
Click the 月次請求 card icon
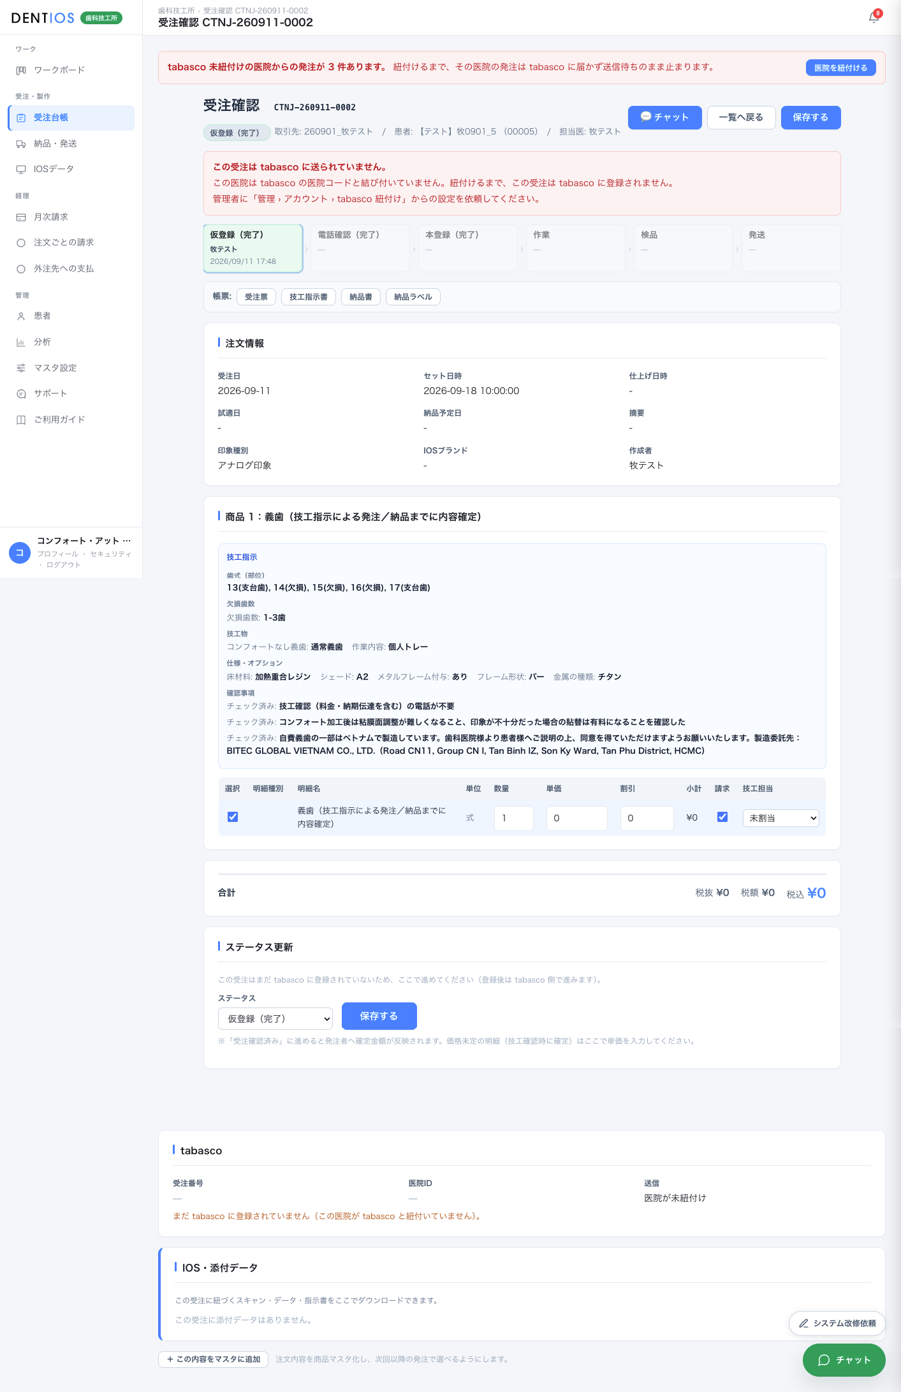coord(21,217)
